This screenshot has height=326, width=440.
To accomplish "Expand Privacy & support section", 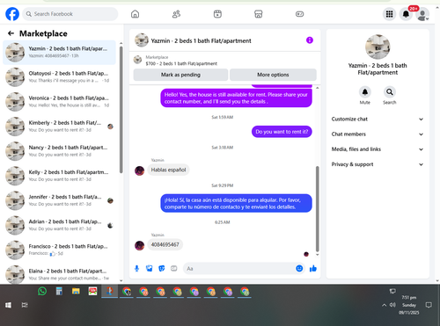I will [378, 164].
